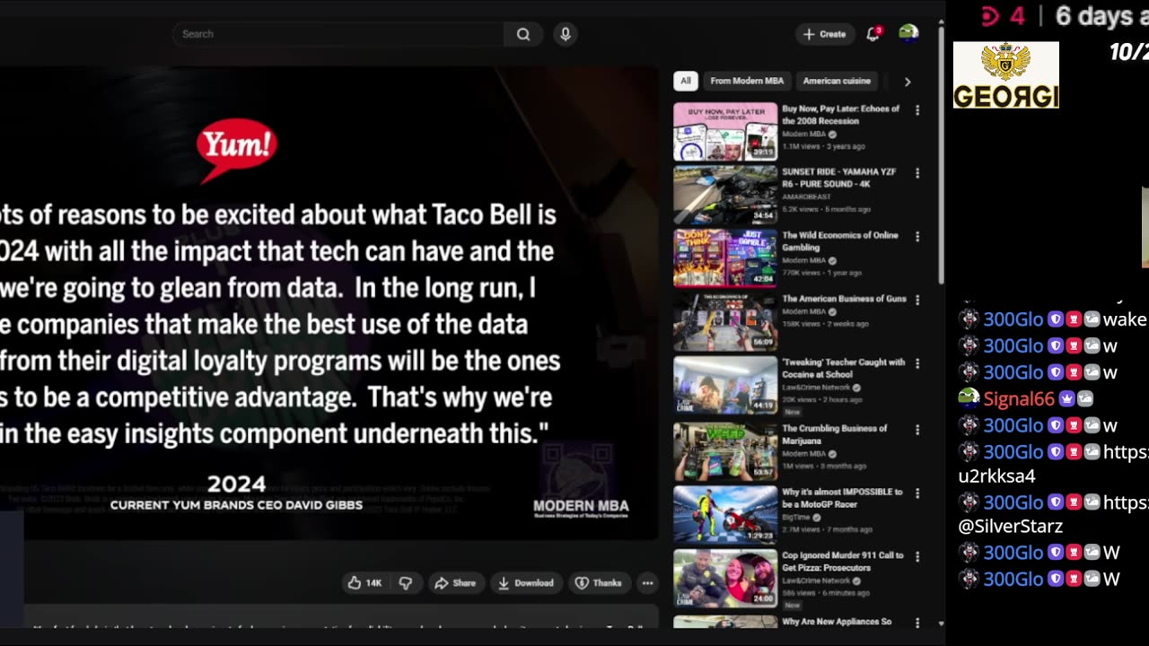Click the video player showing the Yum! quote
This screenshot has height=646, width=1149.
pyautogui.click(x=329, y=303)
